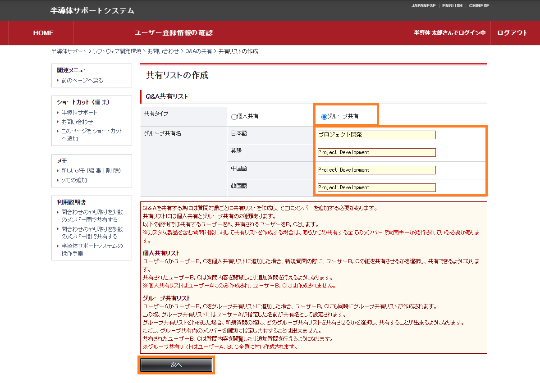540x383 pixels.
Task: Switch language to ENGLISH
Action: [x=452, y=6]
